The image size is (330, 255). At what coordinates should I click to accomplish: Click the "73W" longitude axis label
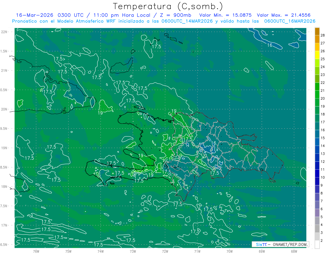(x=133, y=251)
